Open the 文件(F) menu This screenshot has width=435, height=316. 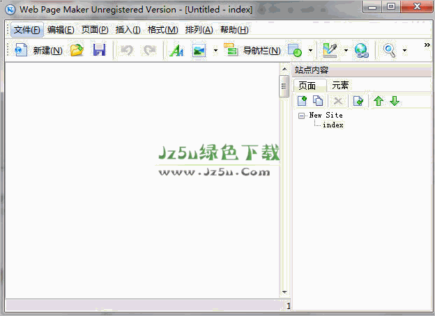tap(27, 30)
